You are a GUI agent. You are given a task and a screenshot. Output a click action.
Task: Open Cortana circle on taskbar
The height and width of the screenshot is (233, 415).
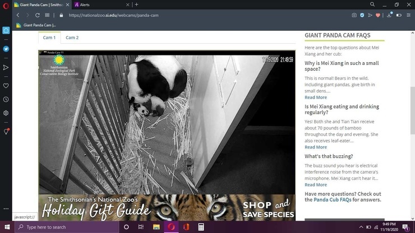click(x=126, y=227)
